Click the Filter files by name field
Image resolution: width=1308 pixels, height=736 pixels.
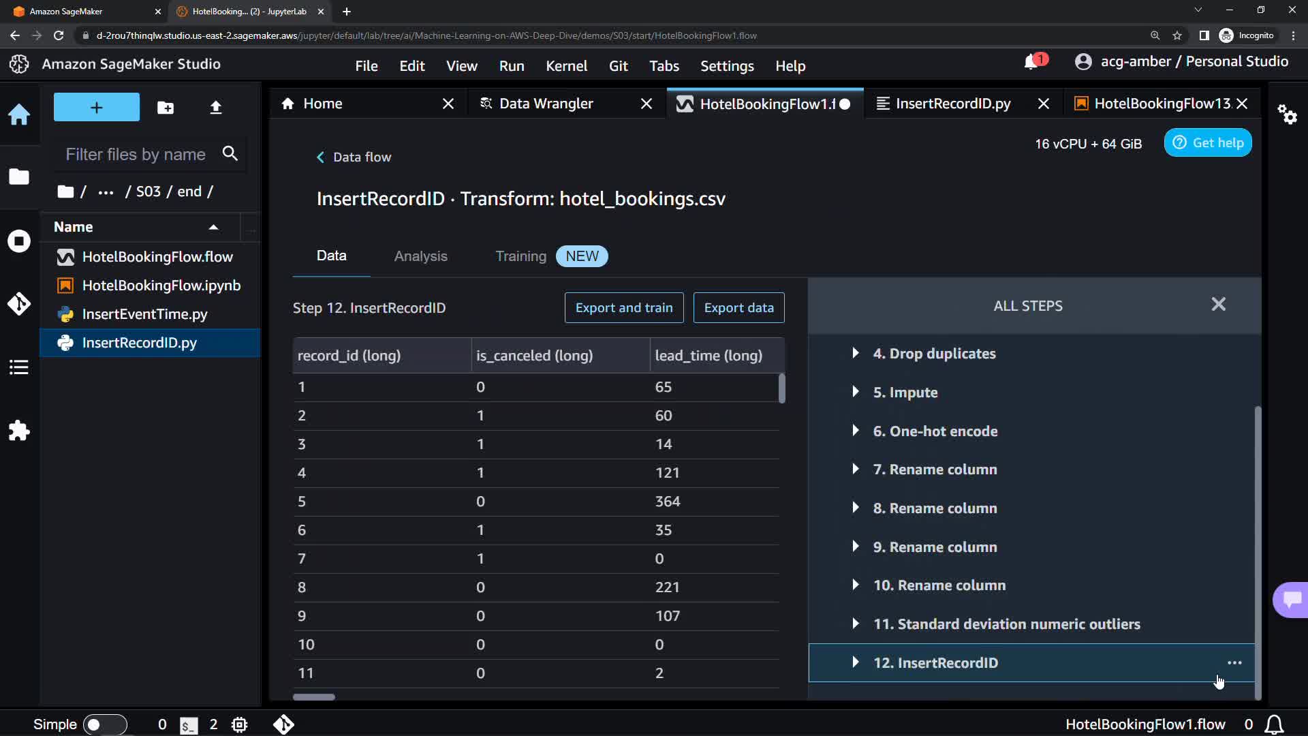(136, 155)
